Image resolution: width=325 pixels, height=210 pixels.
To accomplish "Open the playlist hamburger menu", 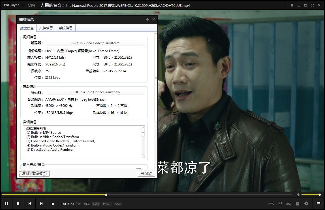I will (x=318, y=203).
